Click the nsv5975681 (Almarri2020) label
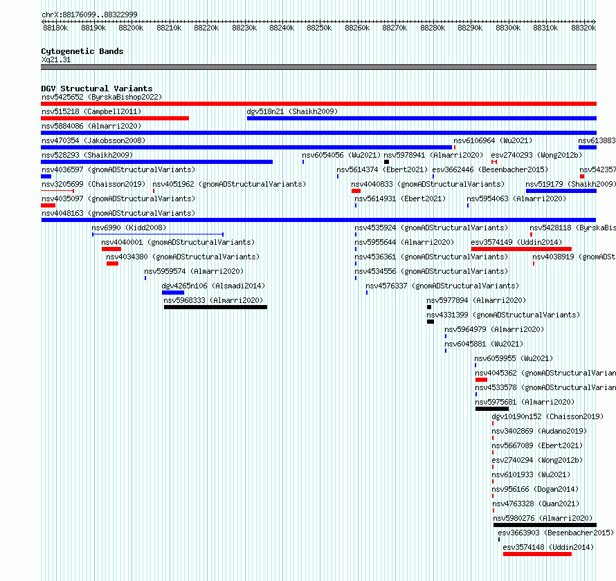Image resolution: width=616 pixels, height=581 pixels. (525, 402)
